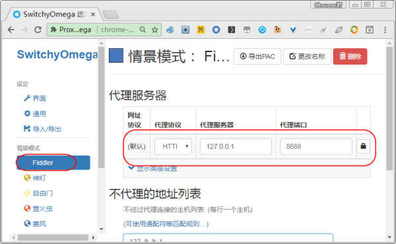The image size is (396, 244).
Task: Click the SwitchyOmega title logo
Action: click(57, 55)
